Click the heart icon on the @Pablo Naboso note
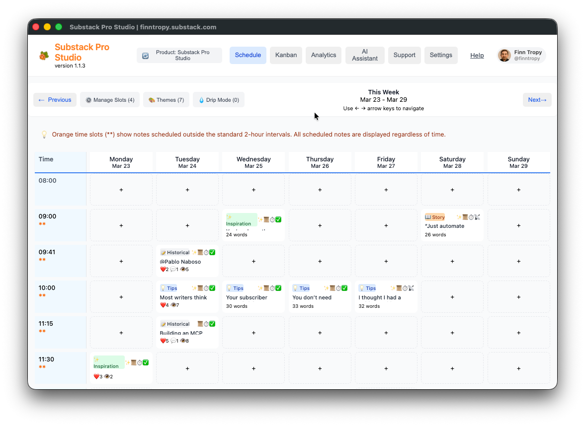The width and height of the screenshot is (585, 426). point(163,270)
